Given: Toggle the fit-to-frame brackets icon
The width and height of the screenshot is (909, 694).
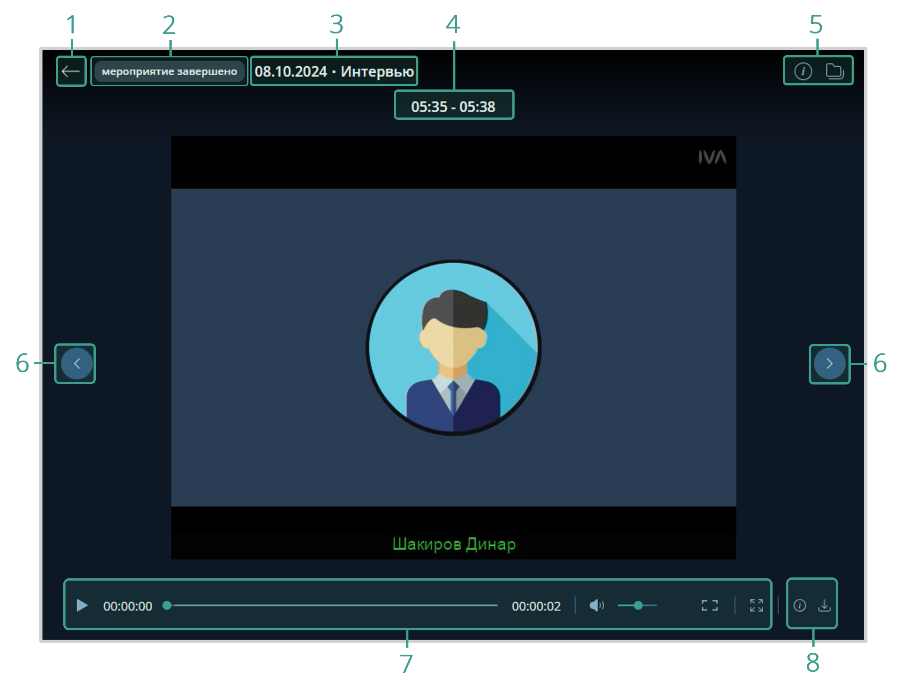Looking at the screenshot, I should click(709, 605).
